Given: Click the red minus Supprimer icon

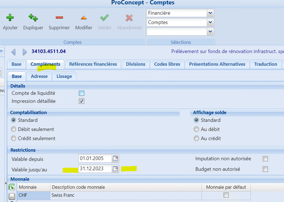Looking at the screenshot, I should tap(59, 17).
